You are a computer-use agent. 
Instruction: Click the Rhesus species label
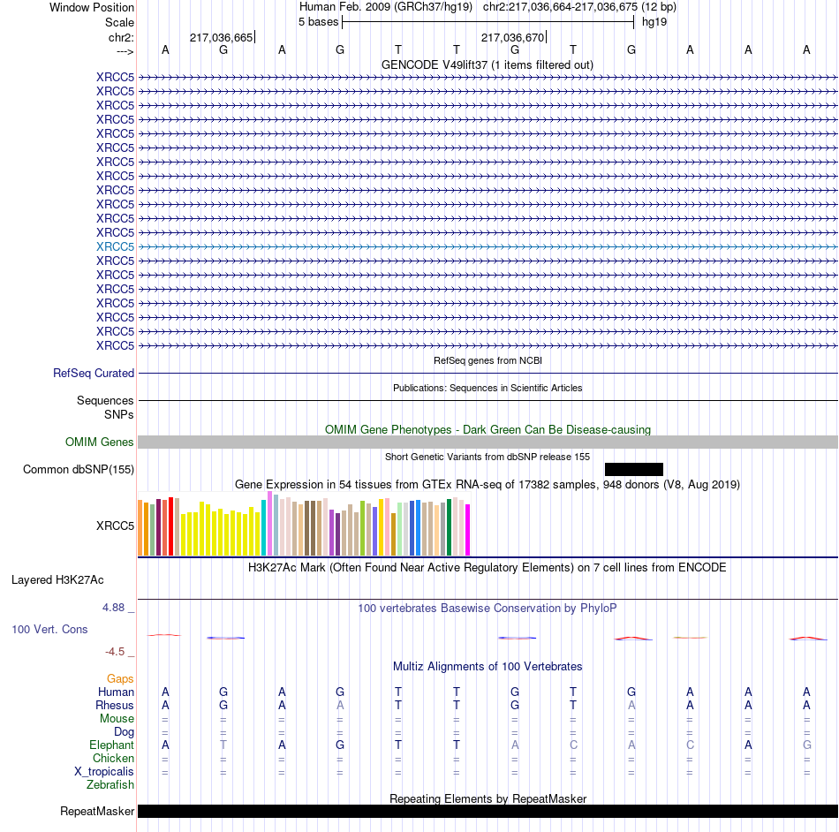[115, 705]
